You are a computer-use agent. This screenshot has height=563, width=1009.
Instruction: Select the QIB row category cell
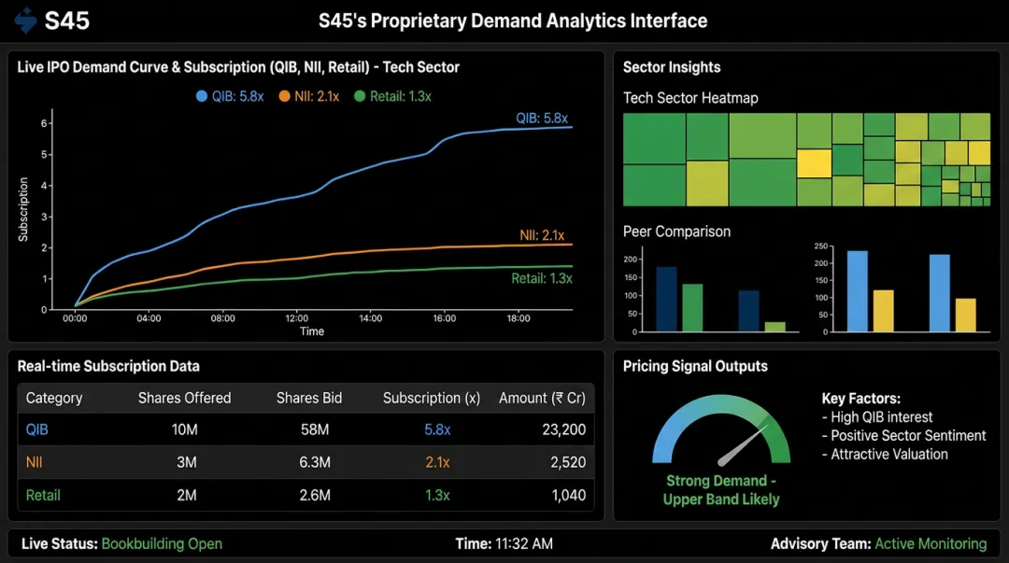(36, 429)
